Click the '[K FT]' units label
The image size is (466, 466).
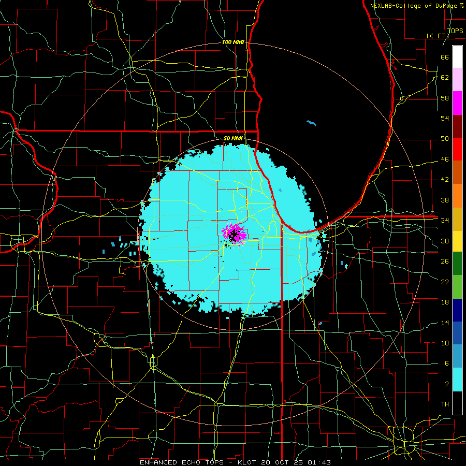pyautogui.click(x=438, y=36)
